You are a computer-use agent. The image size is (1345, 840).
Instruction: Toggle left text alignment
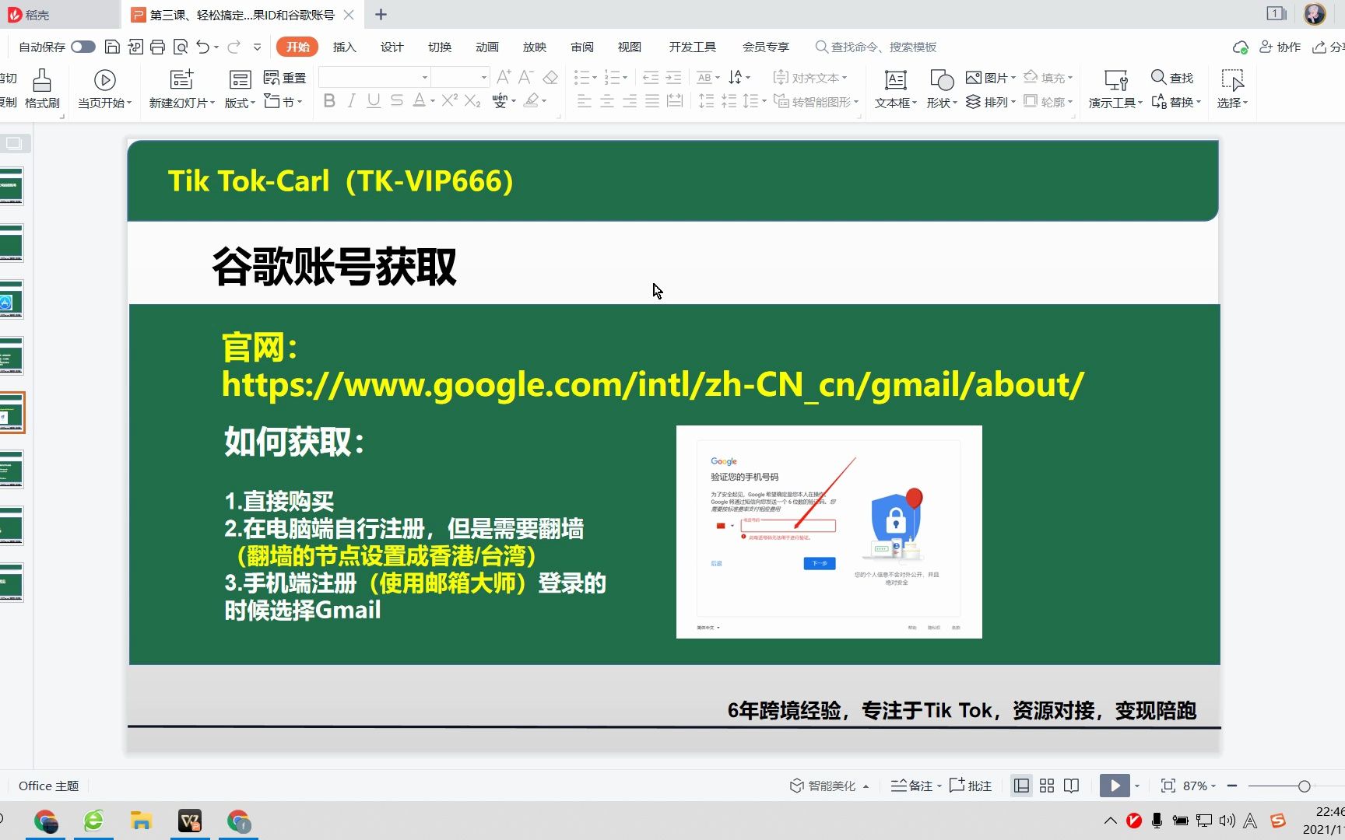pyautogui.click(x=585, y=101)
